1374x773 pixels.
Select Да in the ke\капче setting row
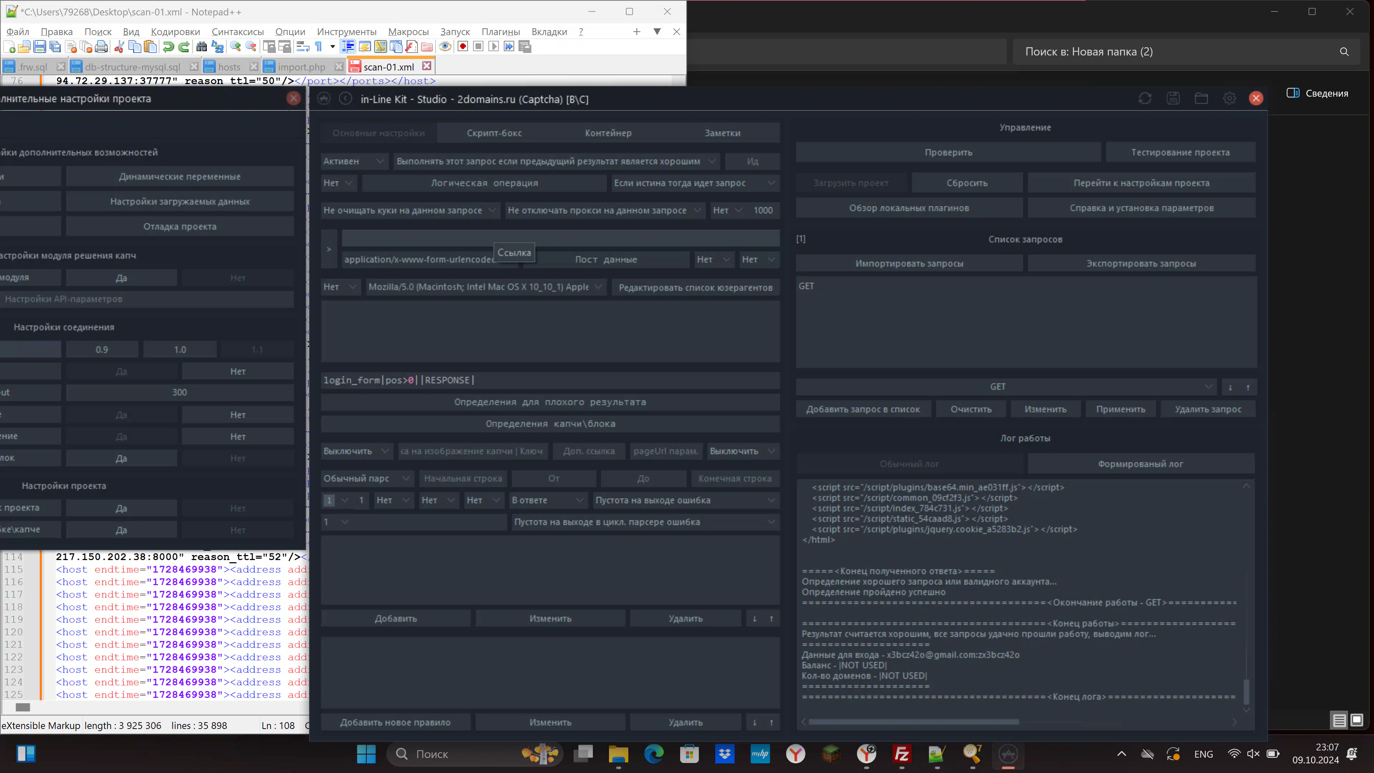click(122, 530)
